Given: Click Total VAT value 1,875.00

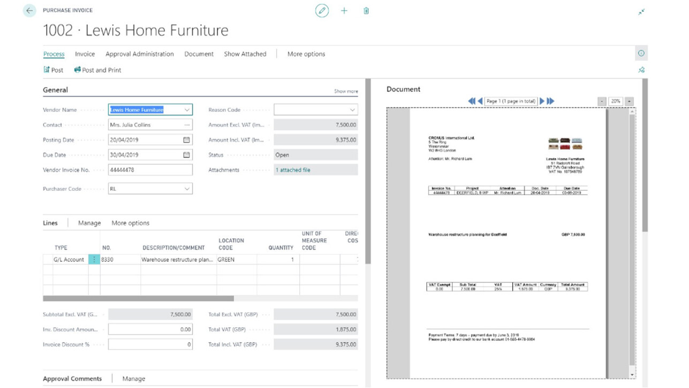Looking at the screenshot, I should [316, 330].
